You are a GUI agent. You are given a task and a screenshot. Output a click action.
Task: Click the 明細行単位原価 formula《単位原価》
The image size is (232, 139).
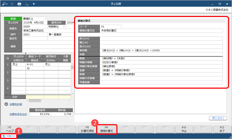click(161, 66)
